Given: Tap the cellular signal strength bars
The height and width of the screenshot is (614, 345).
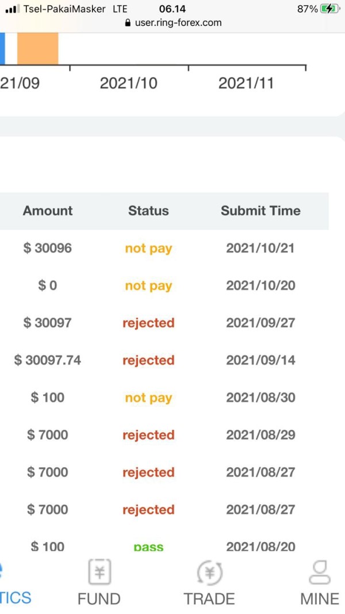Looking at the screenshot, I should tap(11, 9).
